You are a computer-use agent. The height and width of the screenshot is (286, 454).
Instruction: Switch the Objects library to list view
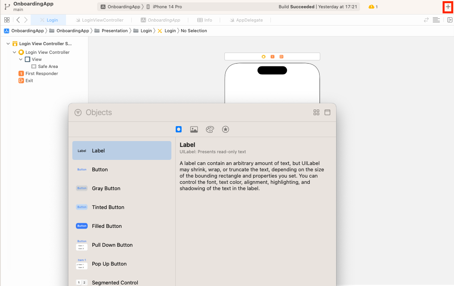[327, 112]
